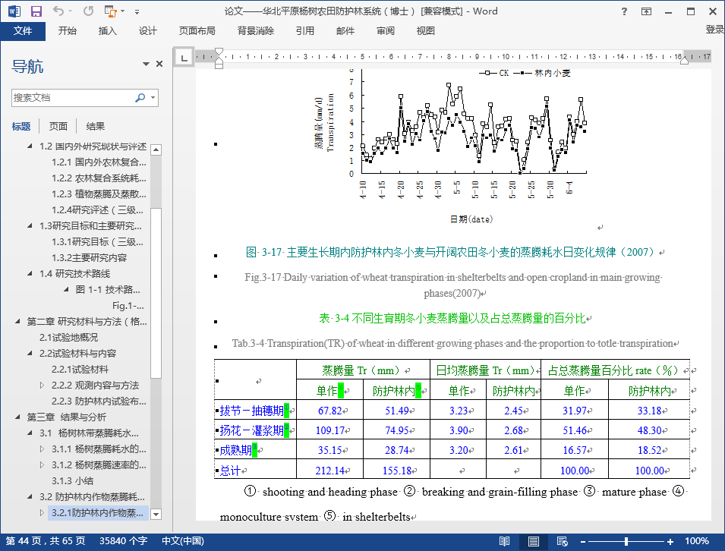
Task: Select the 页面 navigation tab
Action: (x=58, y=126)
